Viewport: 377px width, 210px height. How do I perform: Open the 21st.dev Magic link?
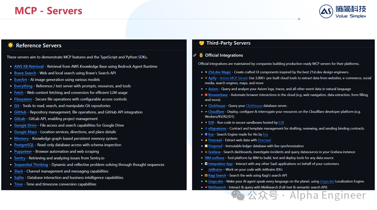[x=219, y=72]
